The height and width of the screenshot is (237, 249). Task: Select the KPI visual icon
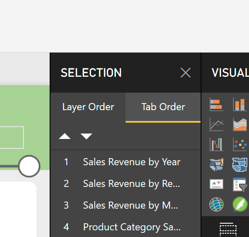(x=216, y=184)
